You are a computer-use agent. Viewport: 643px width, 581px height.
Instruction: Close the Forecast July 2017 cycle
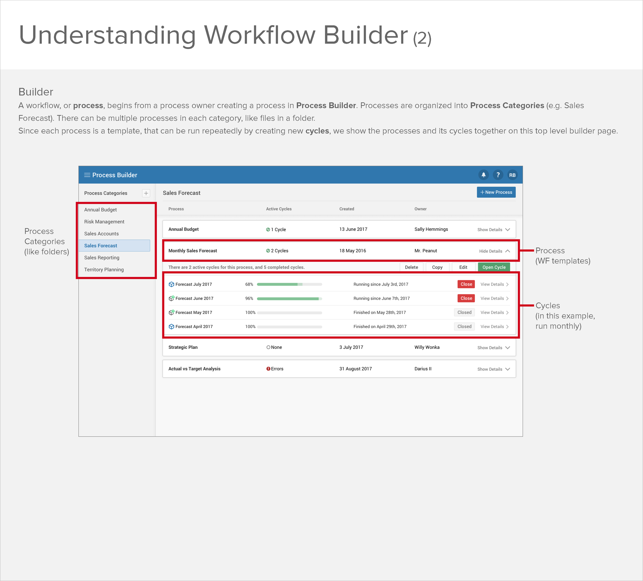tap(466, 284)
